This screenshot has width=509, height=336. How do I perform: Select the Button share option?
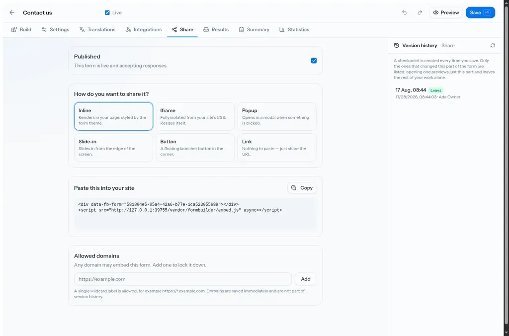tap(195, 148)
